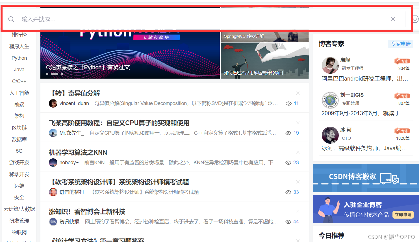
Task: Open vincent_duan author name
Action: point(74,103)
